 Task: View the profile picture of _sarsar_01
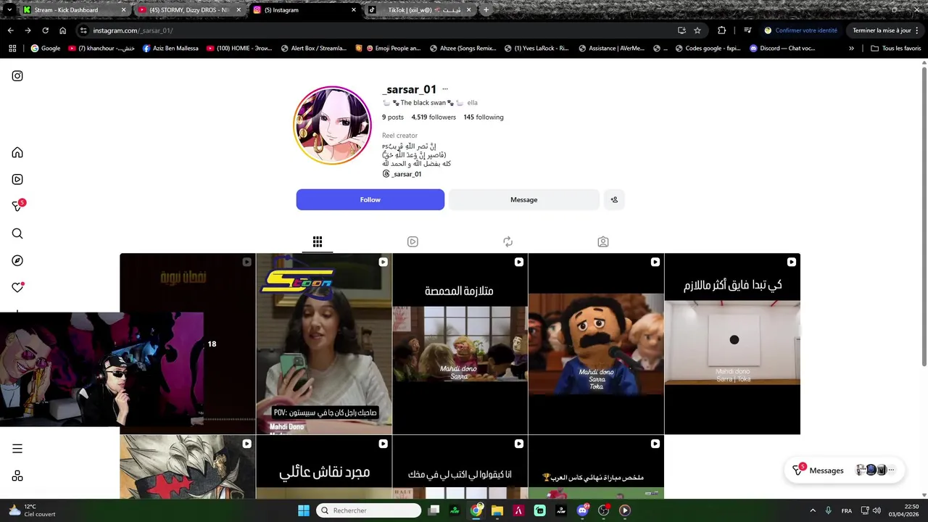coord(332,125)
